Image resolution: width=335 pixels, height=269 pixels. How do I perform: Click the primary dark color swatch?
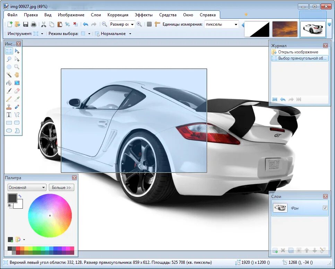[12, 198]
